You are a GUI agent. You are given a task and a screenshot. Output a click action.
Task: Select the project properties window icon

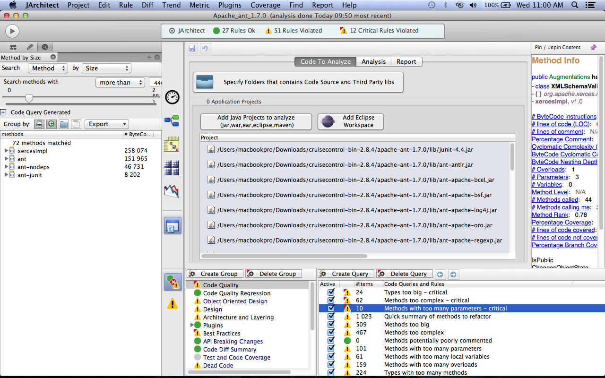(x=173, y=226)
